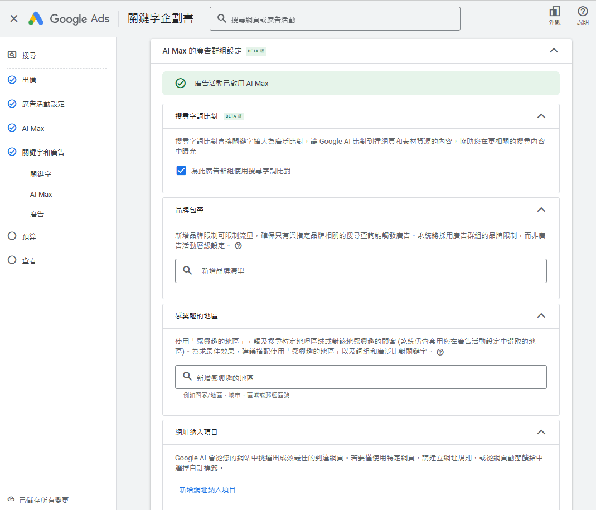This screenshot has height=510, width=596.
Task: Click the empty circle icon beside 預算
Action: (12, 236)
